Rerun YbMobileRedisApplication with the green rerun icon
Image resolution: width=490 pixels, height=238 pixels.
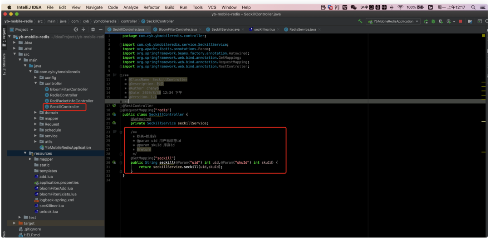click(x=426, y=21)
